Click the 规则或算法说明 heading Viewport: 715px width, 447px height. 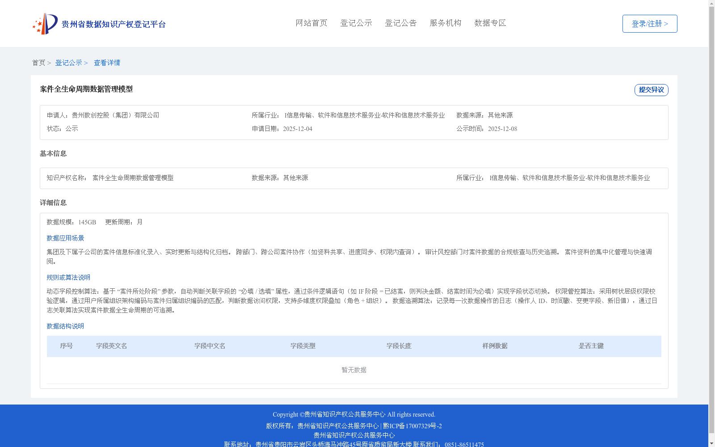68,278
